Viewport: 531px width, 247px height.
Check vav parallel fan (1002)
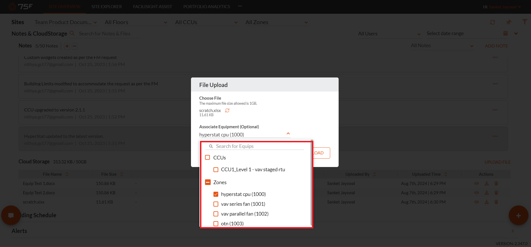click(216, 214)
